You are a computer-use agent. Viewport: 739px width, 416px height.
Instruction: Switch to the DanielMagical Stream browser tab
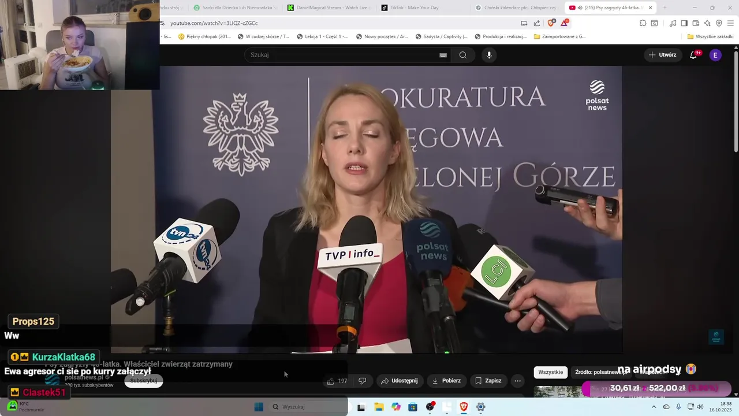[x=329, y=8]
